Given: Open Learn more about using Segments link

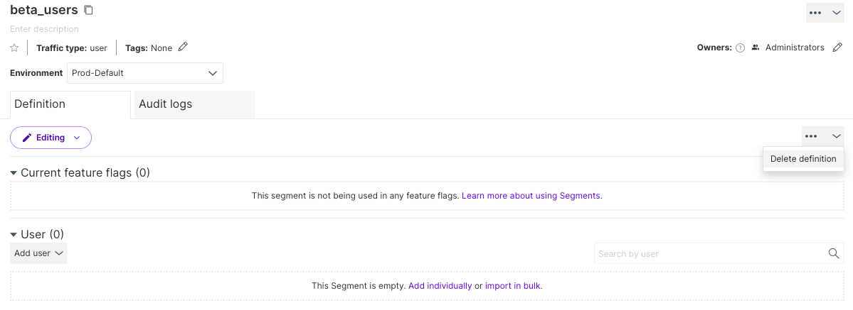Looking at the screenshot, I should coord(531,196).
